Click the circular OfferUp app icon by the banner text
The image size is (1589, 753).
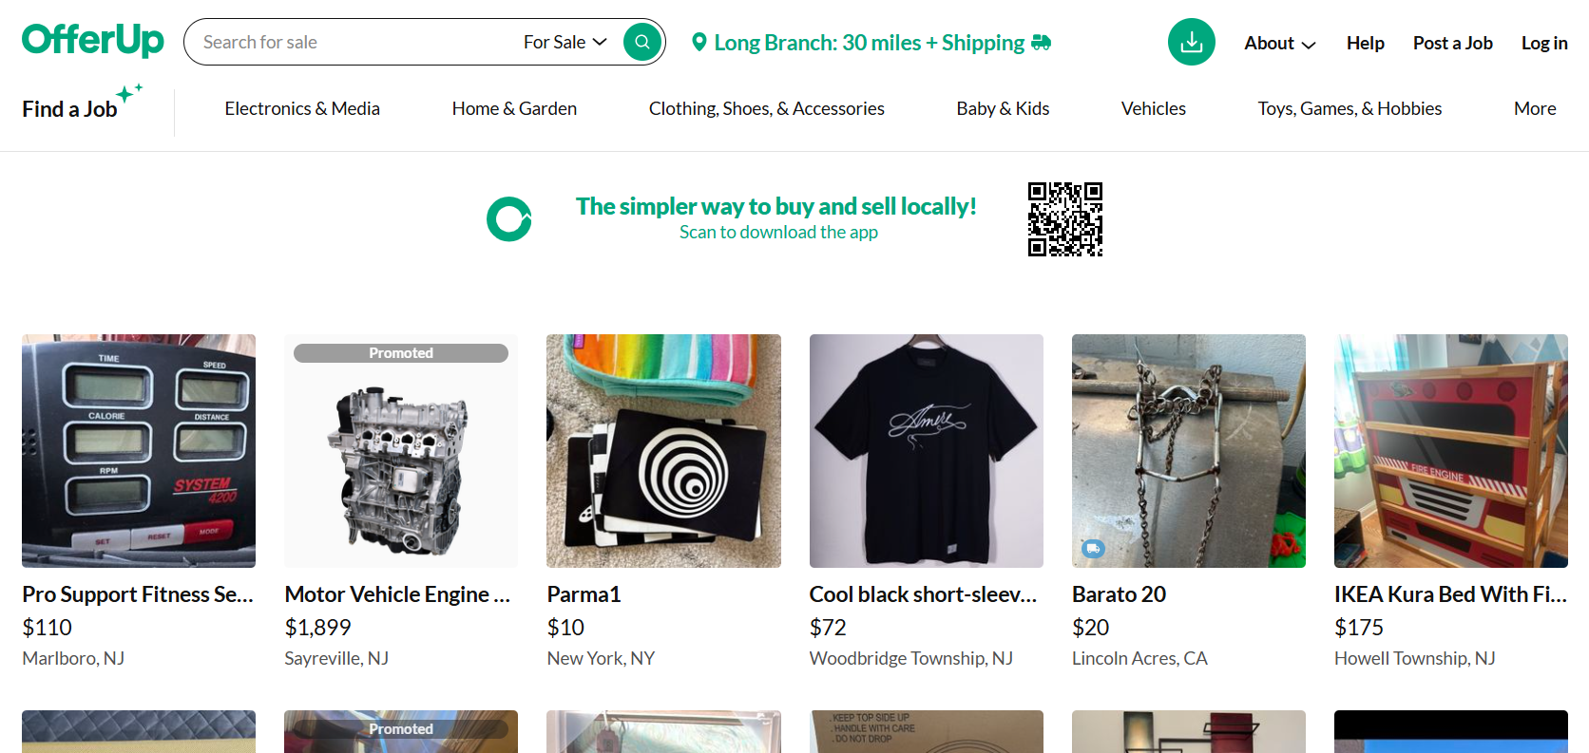click(509, 218)
